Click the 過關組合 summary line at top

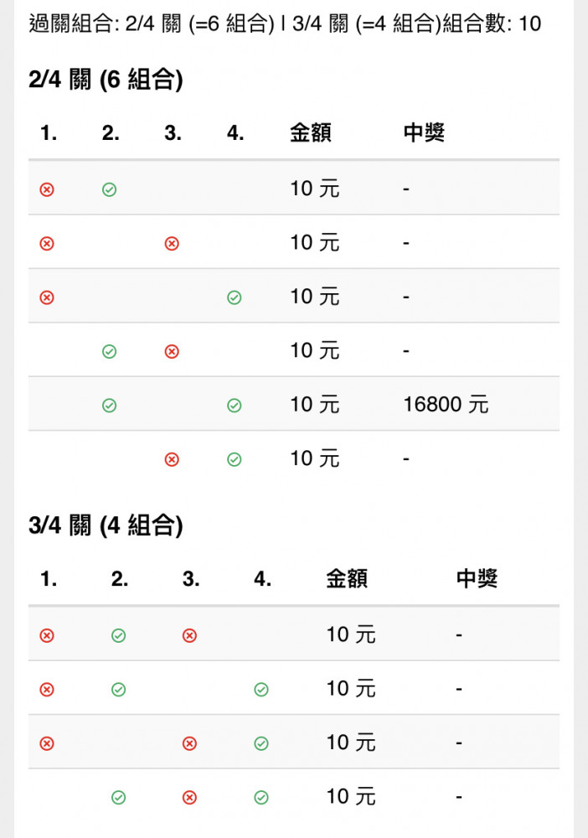[285, 24]
